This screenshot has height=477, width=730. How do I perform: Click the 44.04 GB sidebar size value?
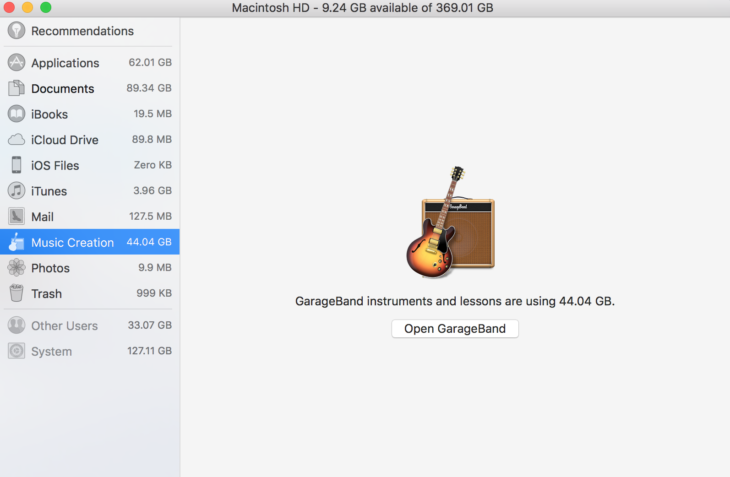pos(149,242)
